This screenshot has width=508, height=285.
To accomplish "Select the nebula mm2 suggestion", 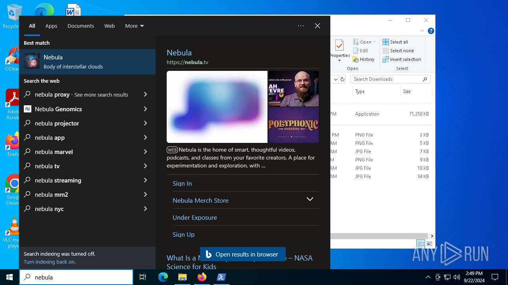I will coord(87,194).
